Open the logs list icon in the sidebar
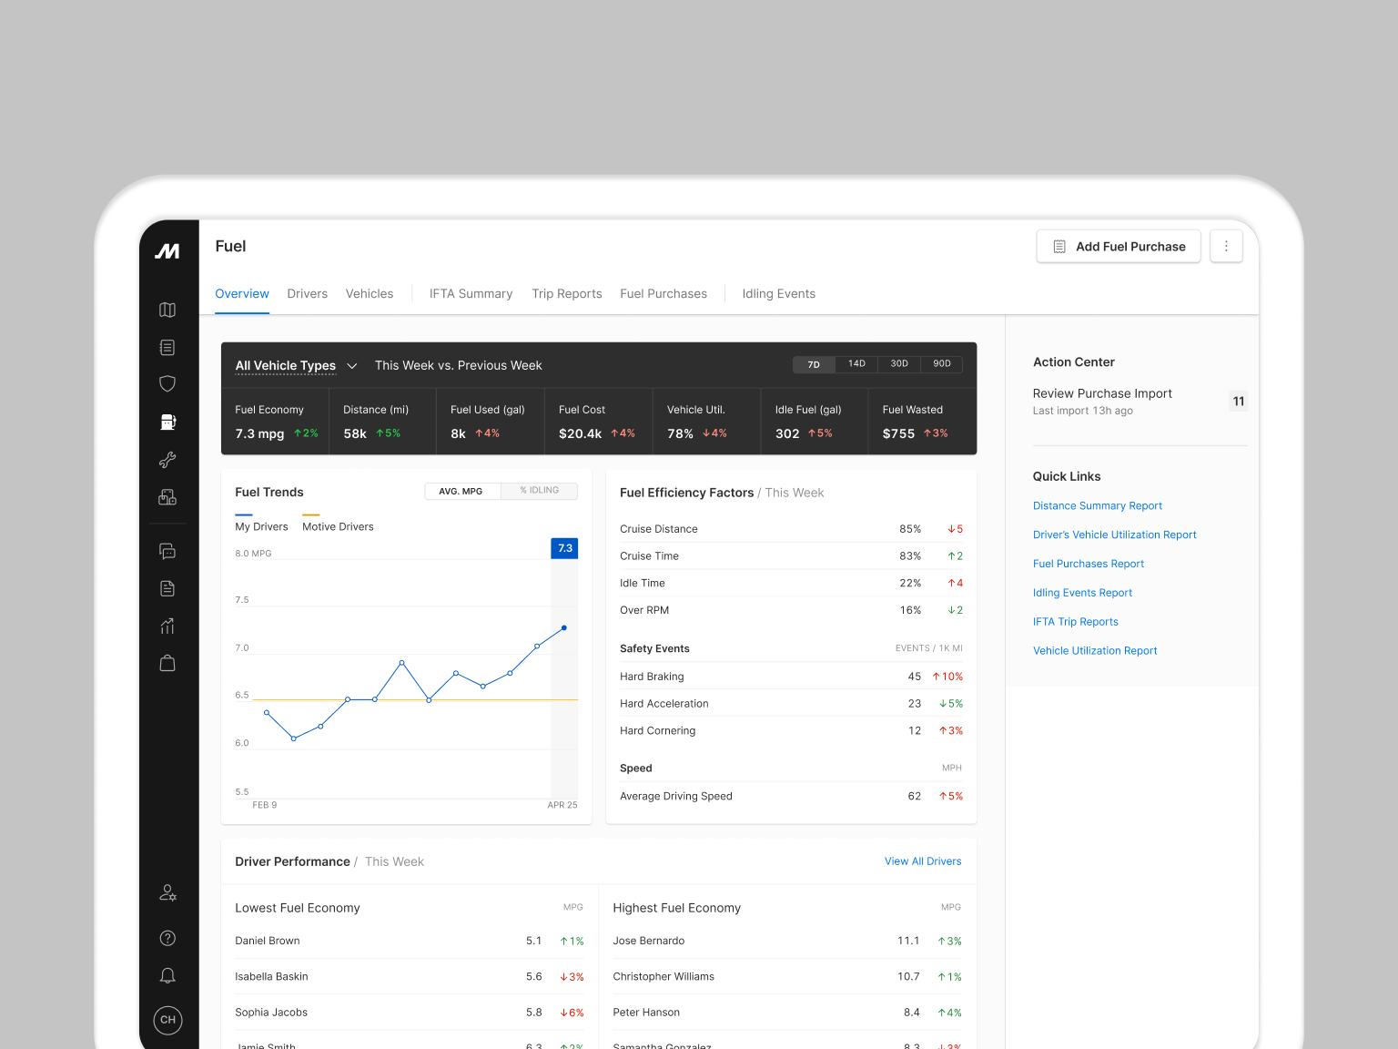Screen dimensions: 1398x1049 [167, 347]
